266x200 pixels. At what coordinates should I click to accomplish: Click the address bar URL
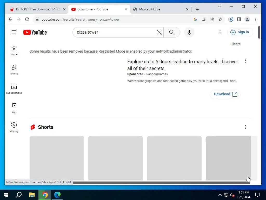point(81,19)
